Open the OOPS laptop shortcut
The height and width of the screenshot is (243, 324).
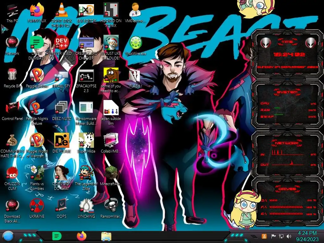click(x=62, y=209)
